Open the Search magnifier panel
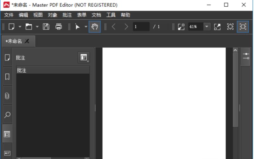 click(7, 115)
